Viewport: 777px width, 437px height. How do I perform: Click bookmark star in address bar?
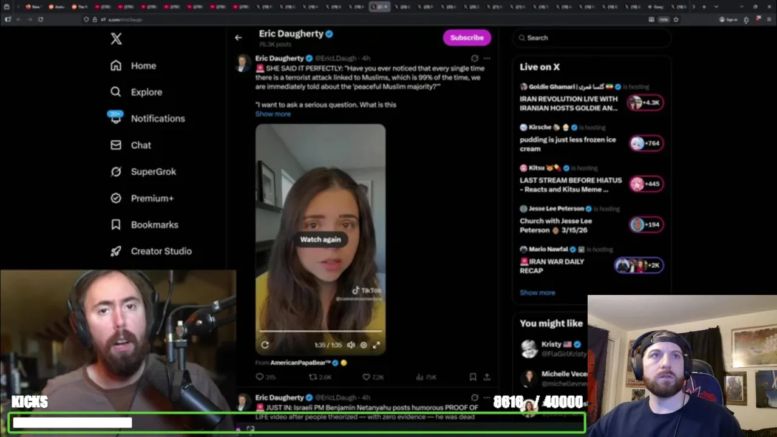(676, 19)
